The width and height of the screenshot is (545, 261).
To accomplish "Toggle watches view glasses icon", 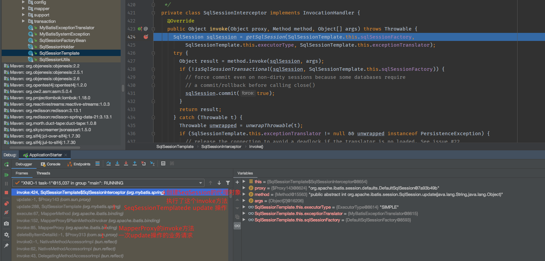I will pyautogui.click(x=237, y=226).
